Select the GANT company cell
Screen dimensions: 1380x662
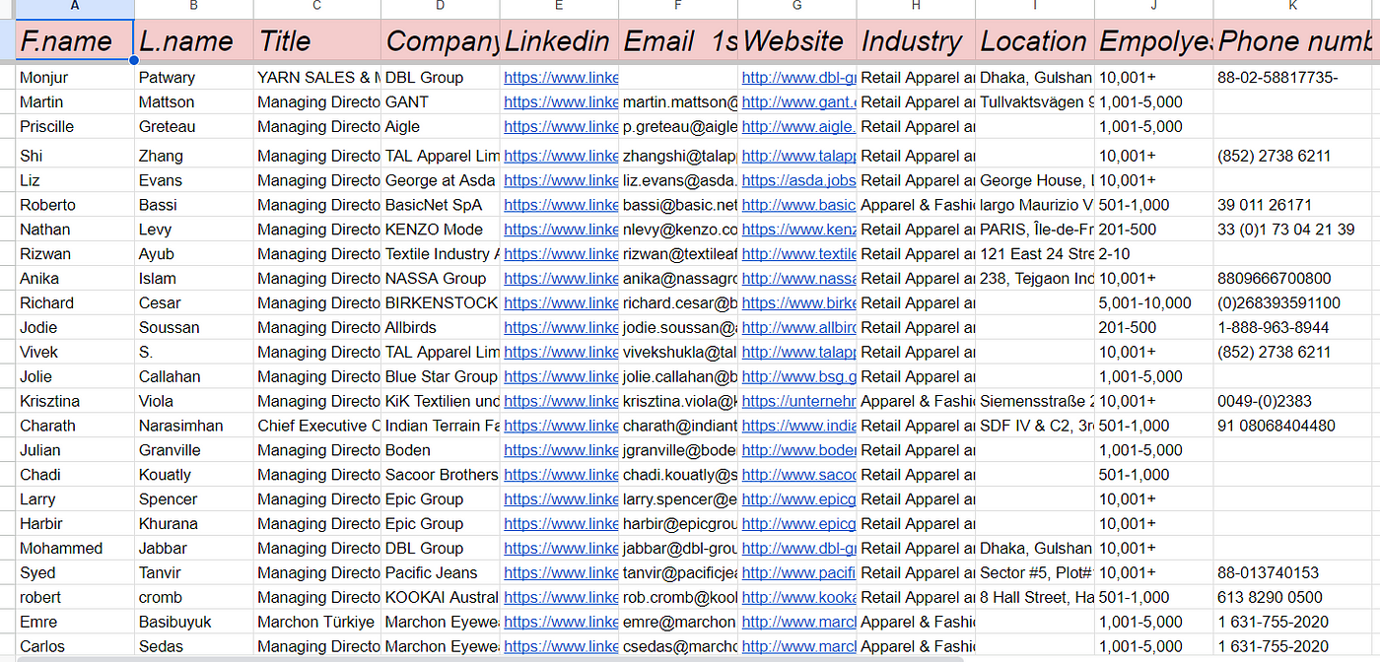click(441, 101)
